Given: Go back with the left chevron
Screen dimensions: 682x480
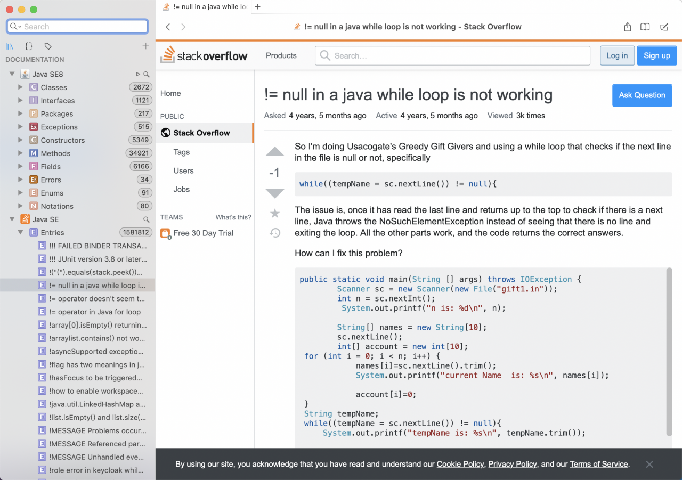Looking at the screenshot, I should click(168, 27).
